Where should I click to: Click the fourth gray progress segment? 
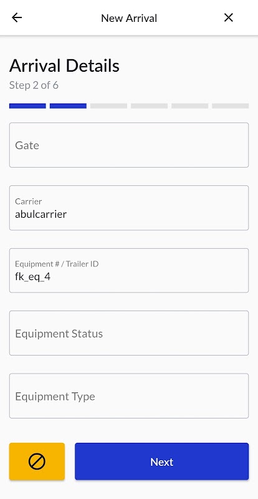[149, 106]
